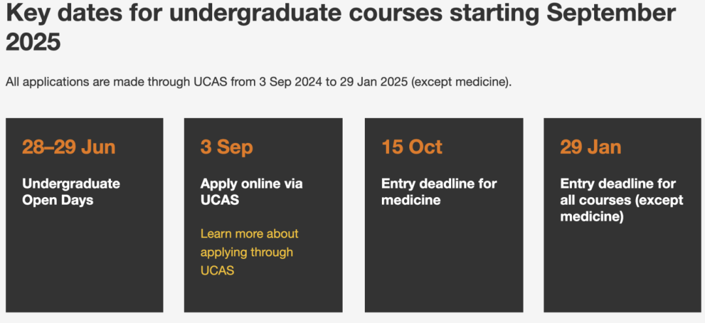Click the 15 Oct medicine deadline card background
The width and height of the screenshot is (705, 323).
tap(444, 260)
